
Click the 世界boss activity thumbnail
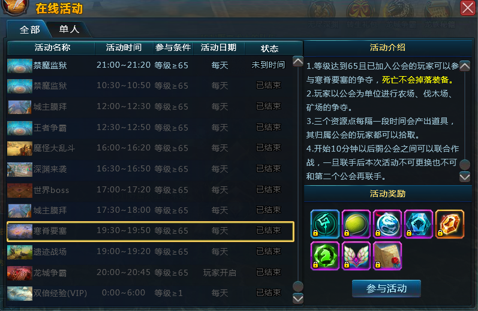point(20,190)
